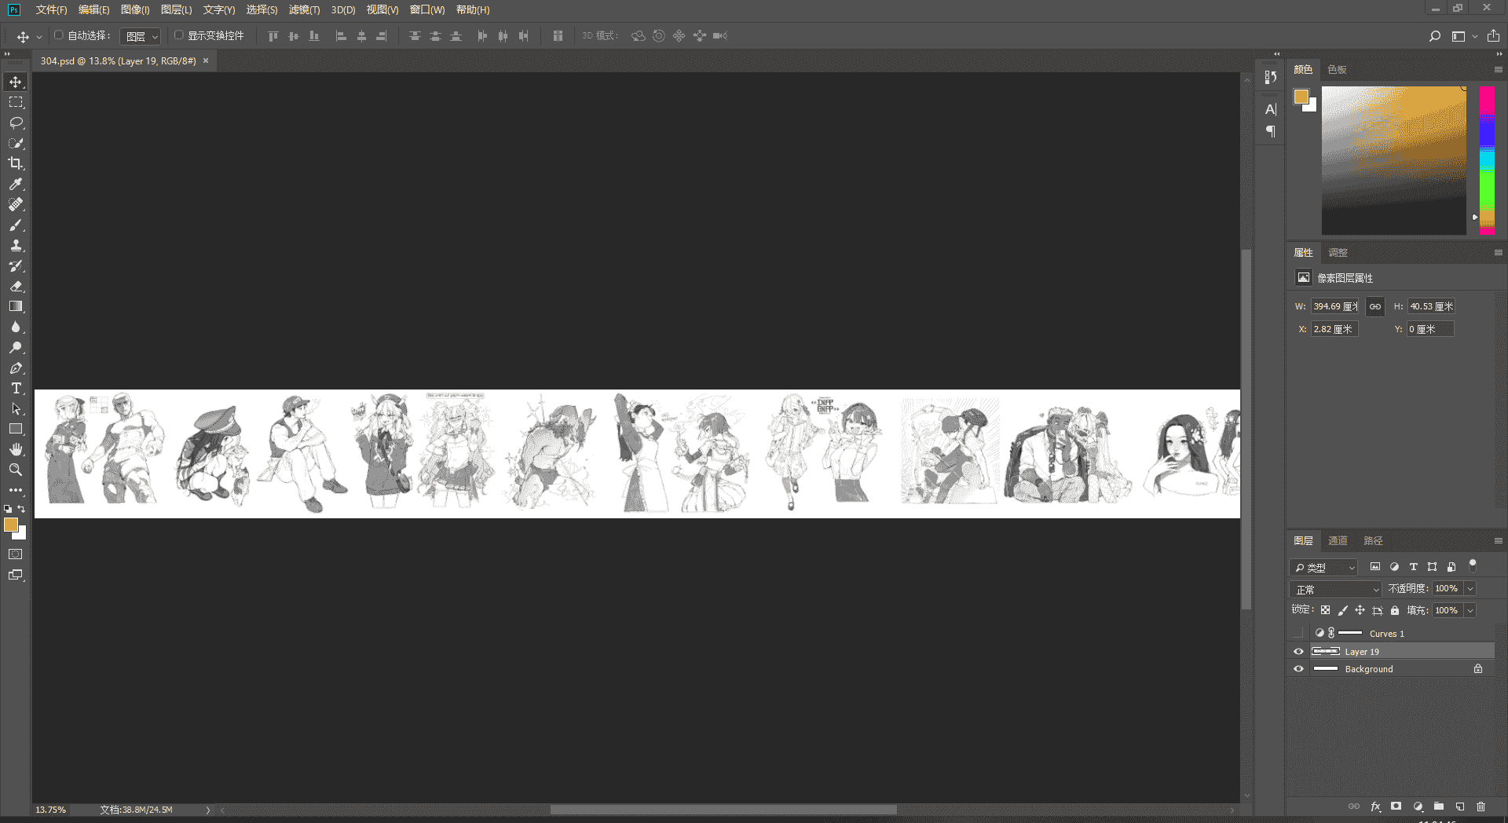This screenshot has height=823, width=1508.
Task: Select the Horizontal Type tool
Action: pos(16,388)
